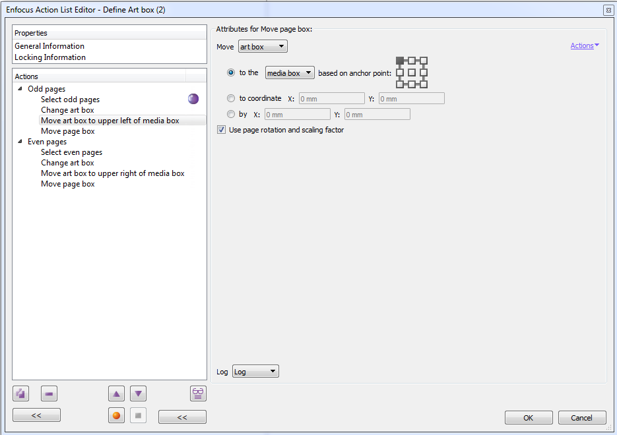
Task: Move selected action up with triangle button
Action: coord(117,393)
